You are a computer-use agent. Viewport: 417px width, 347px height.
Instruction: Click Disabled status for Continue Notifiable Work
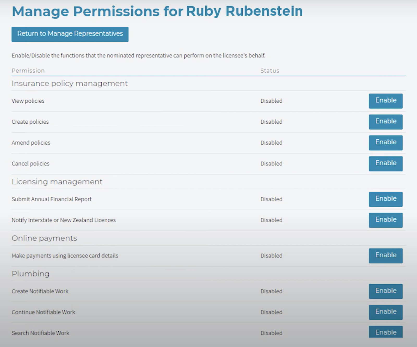271,312
